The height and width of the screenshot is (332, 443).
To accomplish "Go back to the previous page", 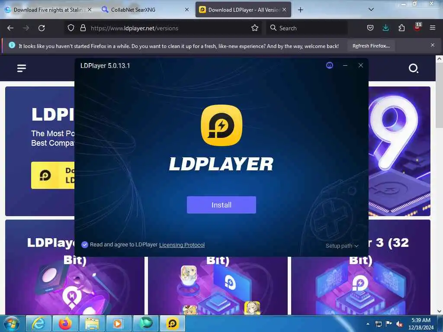I will coord(10,28).
